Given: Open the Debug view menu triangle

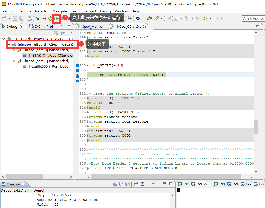Looking at the screenshot, I should [x=71, y=32].
